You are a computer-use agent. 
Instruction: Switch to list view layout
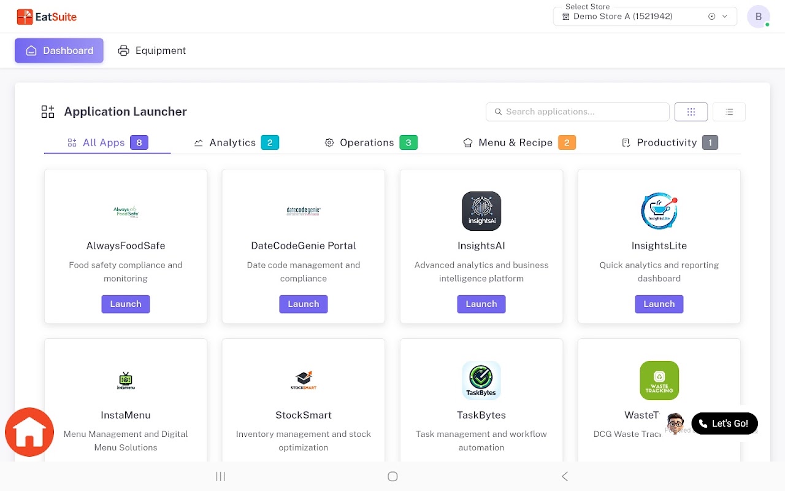pyautogui.click(x=729, y=112)
